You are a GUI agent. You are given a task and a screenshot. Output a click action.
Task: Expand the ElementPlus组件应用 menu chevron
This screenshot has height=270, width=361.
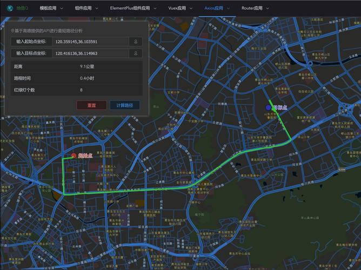[x=155, y=8]
